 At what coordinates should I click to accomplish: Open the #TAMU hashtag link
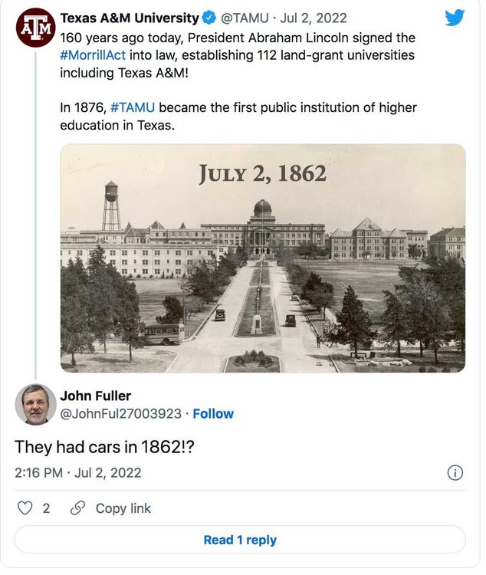coord(134,107)
